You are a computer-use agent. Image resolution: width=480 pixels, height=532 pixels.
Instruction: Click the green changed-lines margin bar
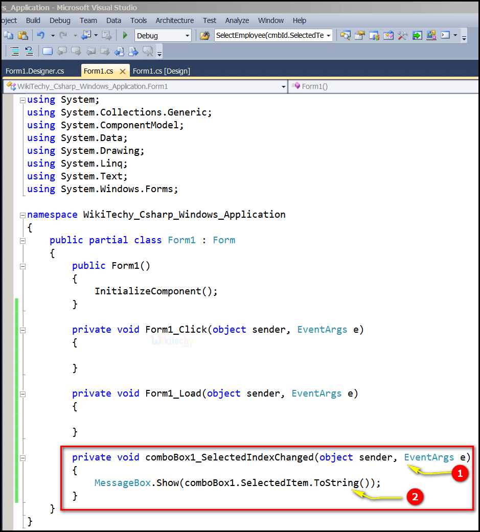pyautogui.click(x=17, y=399)
